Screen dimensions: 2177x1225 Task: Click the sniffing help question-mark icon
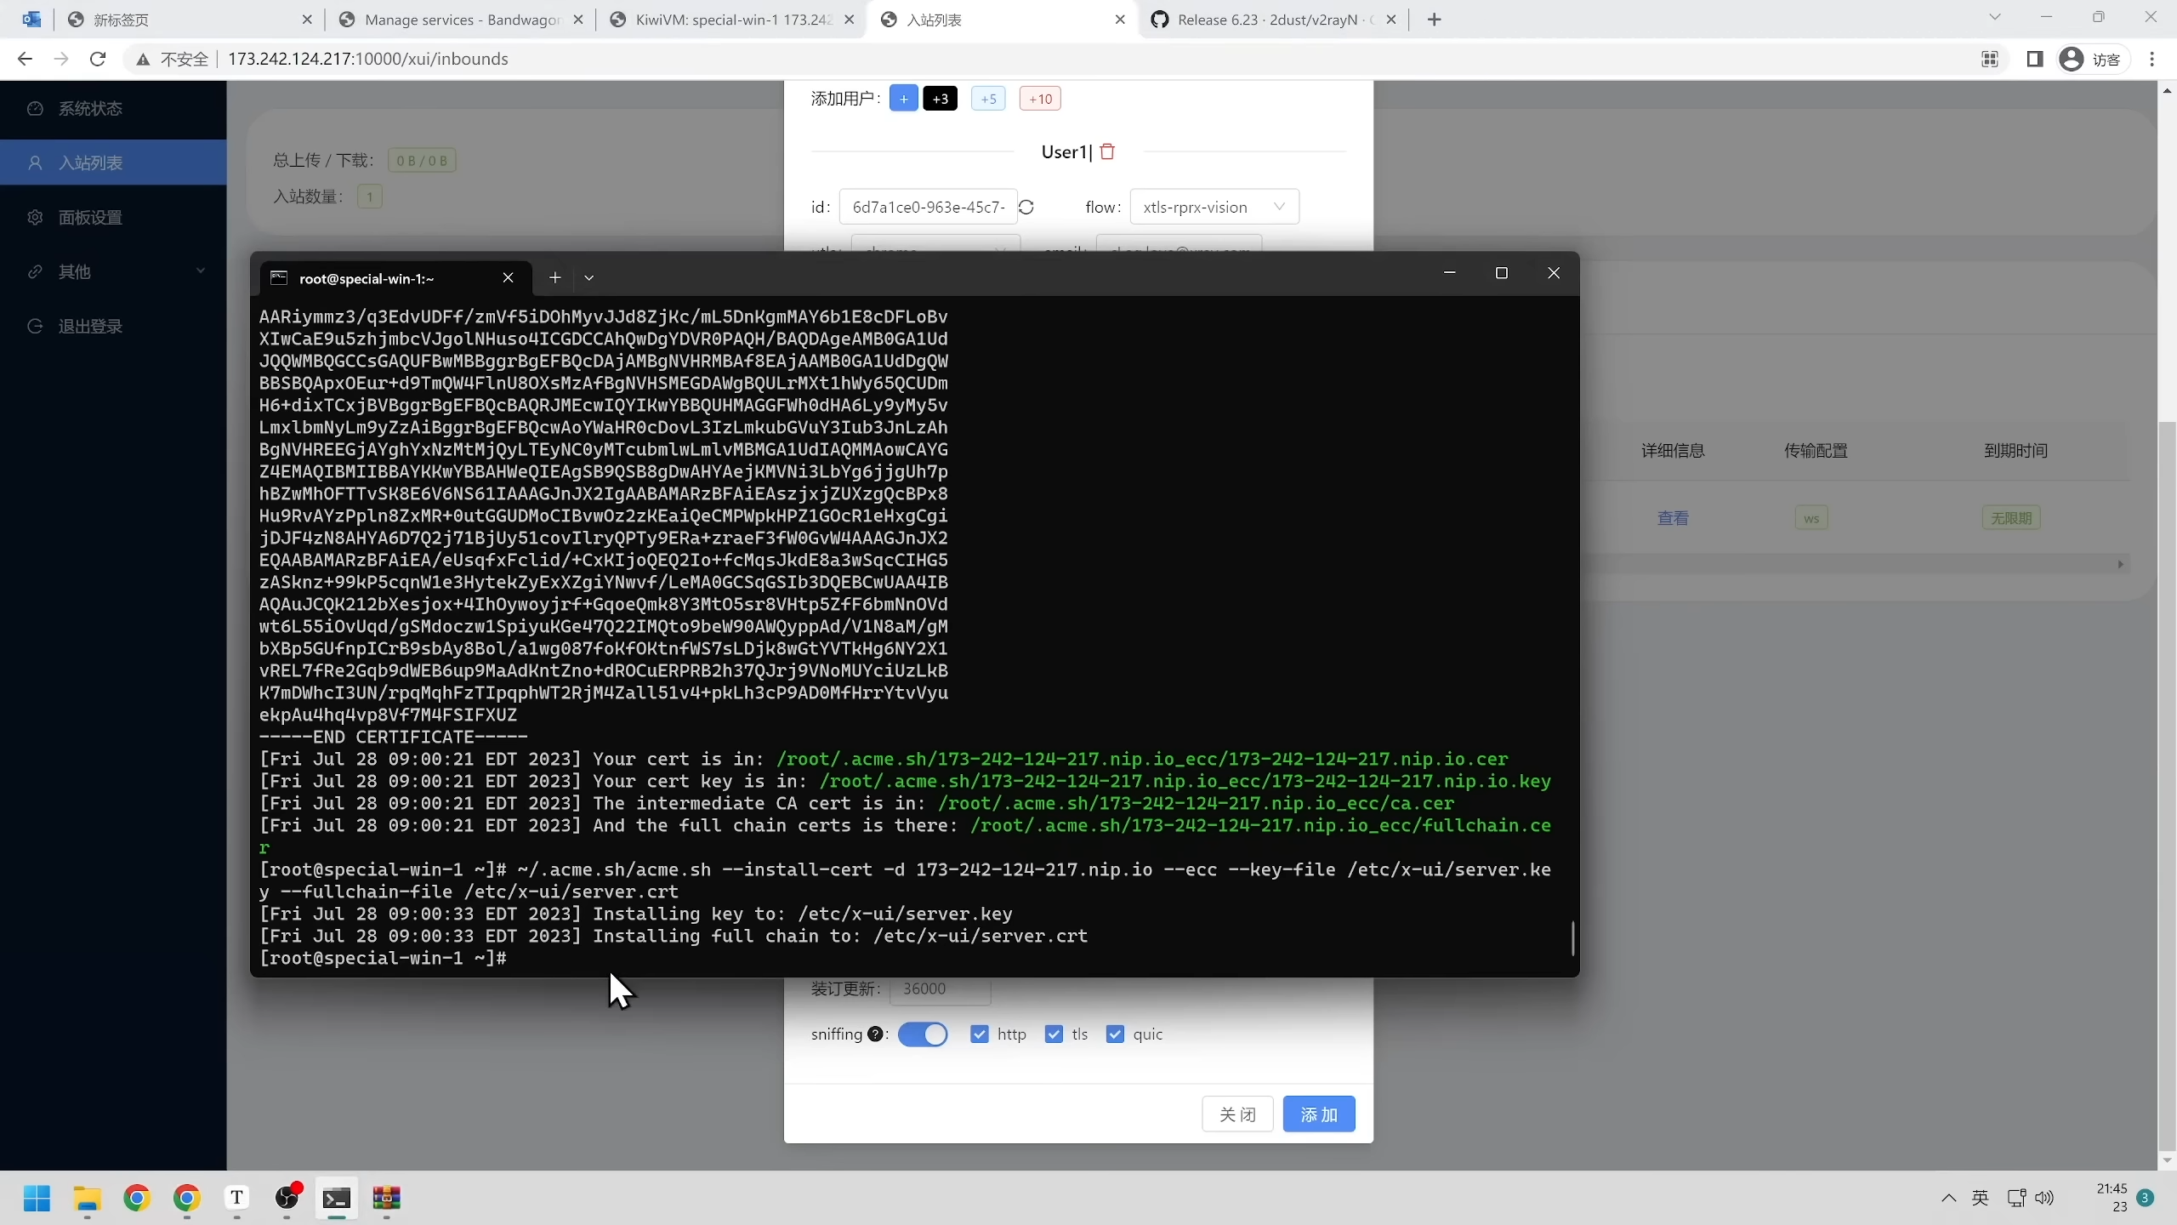point(875,1034)
